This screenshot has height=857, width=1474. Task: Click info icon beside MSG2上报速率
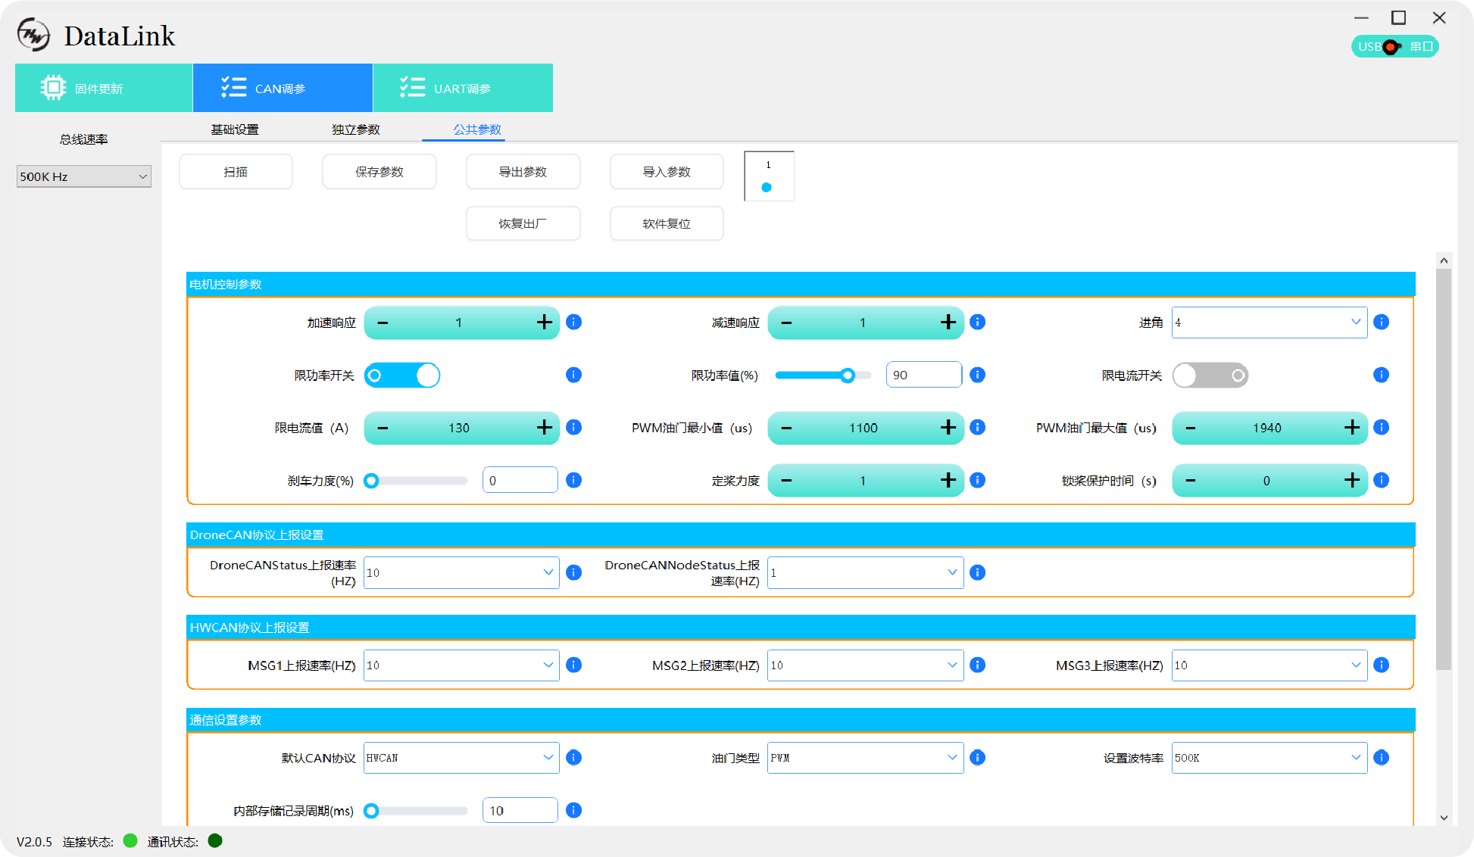(977, 665)
